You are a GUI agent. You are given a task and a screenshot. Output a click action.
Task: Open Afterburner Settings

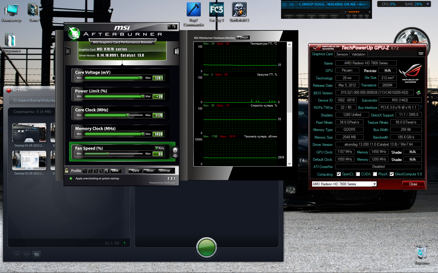point(165,171)
